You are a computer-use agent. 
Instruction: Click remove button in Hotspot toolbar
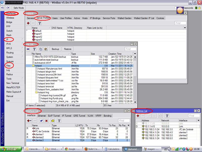tap(33, 23)
